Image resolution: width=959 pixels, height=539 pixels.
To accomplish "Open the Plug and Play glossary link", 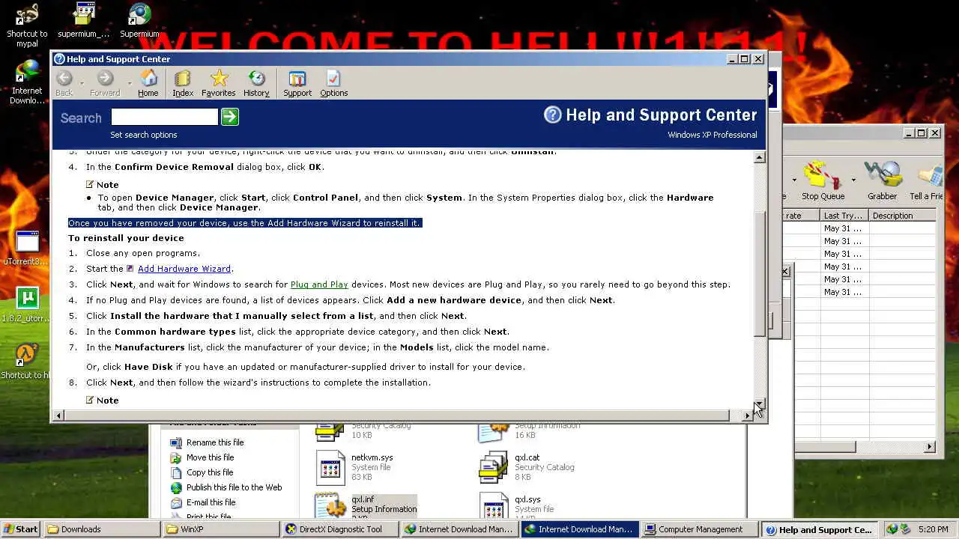I will [319, 284].
